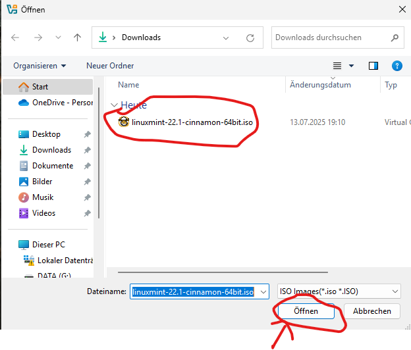Select Dieser PC in the sidebar
Image resolution: width=411 pixels, height=350 pixels.
point(49,245)
